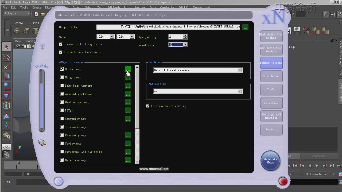Browse for output file with green button
The height and width of the screenshot is (192, 342).
tap(245, 27)
